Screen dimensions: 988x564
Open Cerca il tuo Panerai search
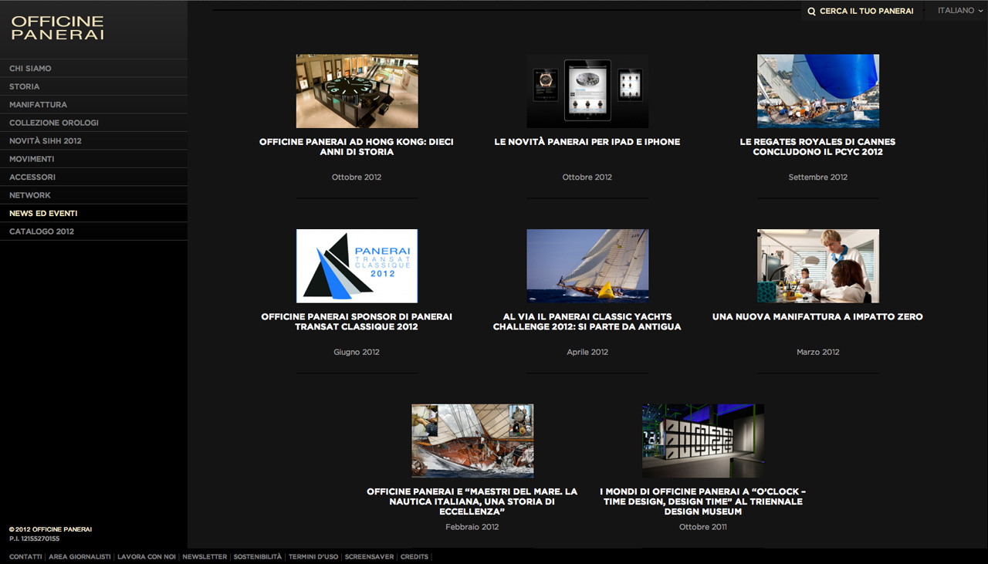point(861,12)
